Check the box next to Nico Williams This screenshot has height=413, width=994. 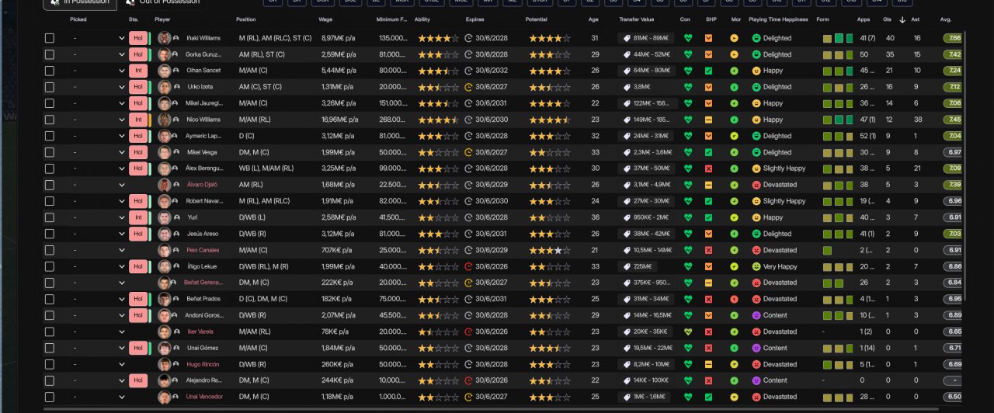[x=50, y=120]
